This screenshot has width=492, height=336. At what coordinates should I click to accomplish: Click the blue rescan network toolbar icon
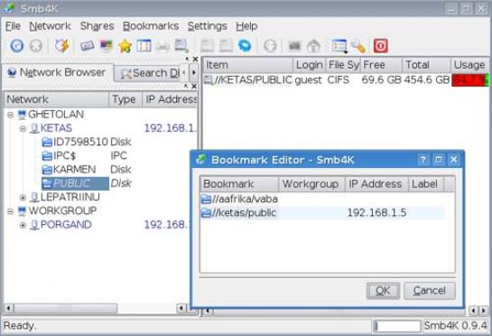click(17, 46)
